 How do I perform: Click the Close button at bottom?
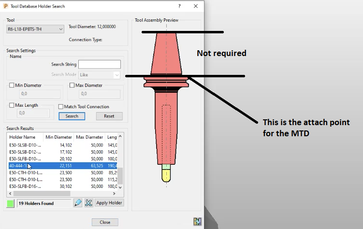coord(105,222)
